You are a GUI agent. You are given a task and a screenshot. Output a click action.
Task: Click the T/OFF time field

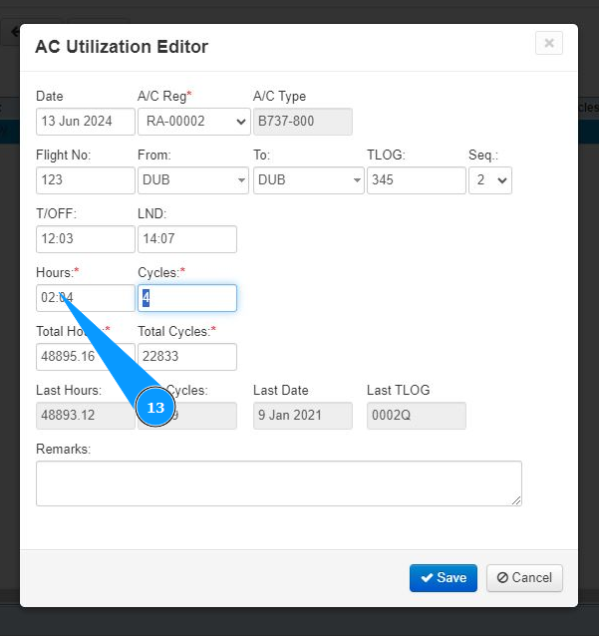tap(85, 239)
